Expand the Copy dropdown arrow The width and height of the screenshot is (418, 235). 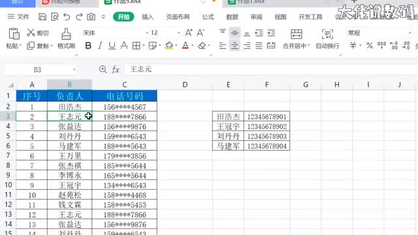[52, 46]
